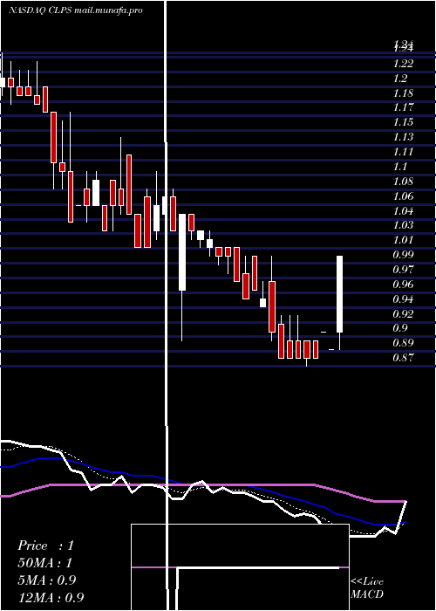The height and width of the screenshot is (611, 436).
Task: Click the 0.96 price axis label
Action: [403, 284]
